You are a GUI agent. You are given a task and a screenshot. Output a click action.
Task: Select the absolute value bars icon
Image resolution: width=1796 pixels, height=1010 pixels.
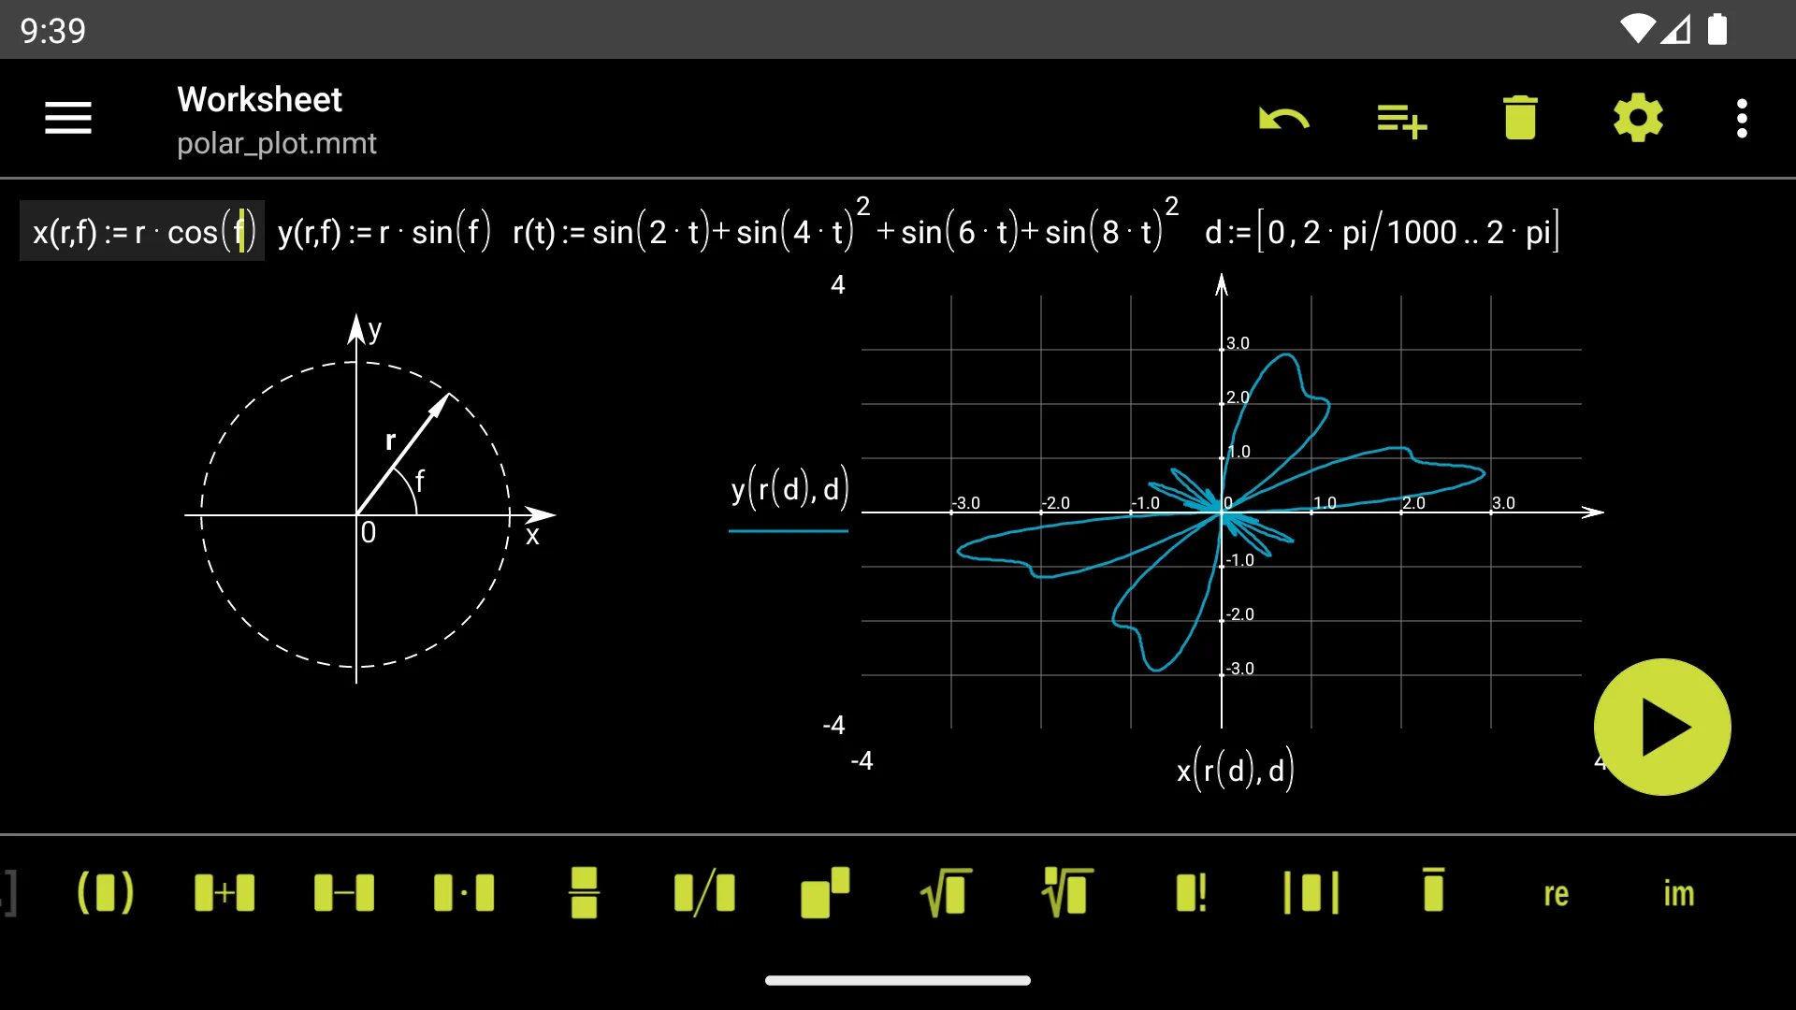(1310, 893)
